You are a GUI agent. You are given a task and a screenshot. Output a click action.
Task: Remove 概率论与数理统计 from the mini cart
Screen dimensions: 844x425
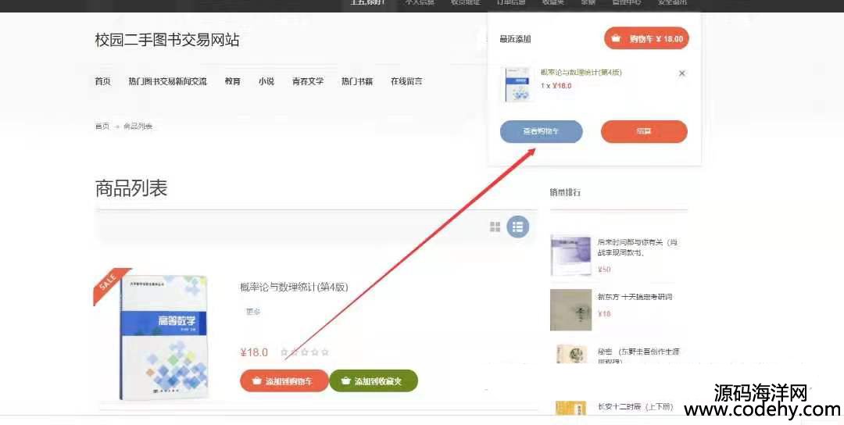(x=681, y=73)
